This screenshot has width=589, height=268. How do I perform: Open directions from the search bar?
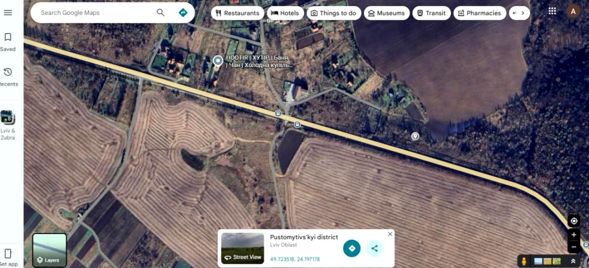pos(183,13)
